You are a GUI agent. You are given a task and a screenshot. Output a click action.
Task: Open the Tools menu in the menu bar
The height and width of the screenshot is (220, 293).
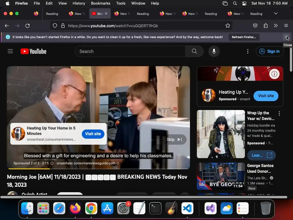click(121, 3)
